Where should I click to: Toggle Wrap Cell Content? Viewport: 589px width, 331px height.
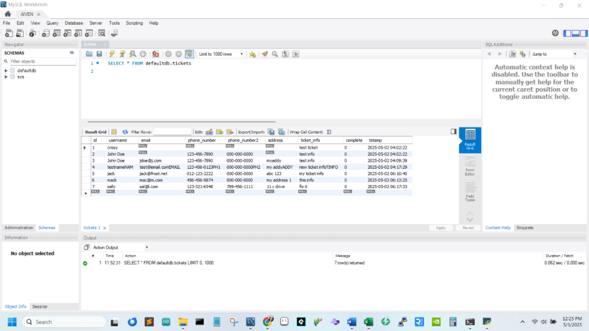329,132
